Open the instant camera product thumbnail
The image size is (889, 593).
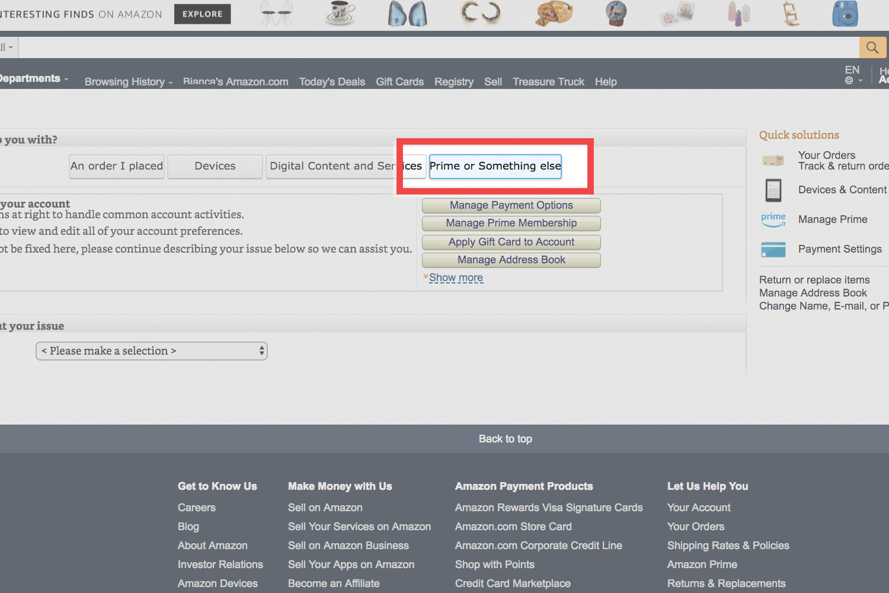[x=844, y=14]
